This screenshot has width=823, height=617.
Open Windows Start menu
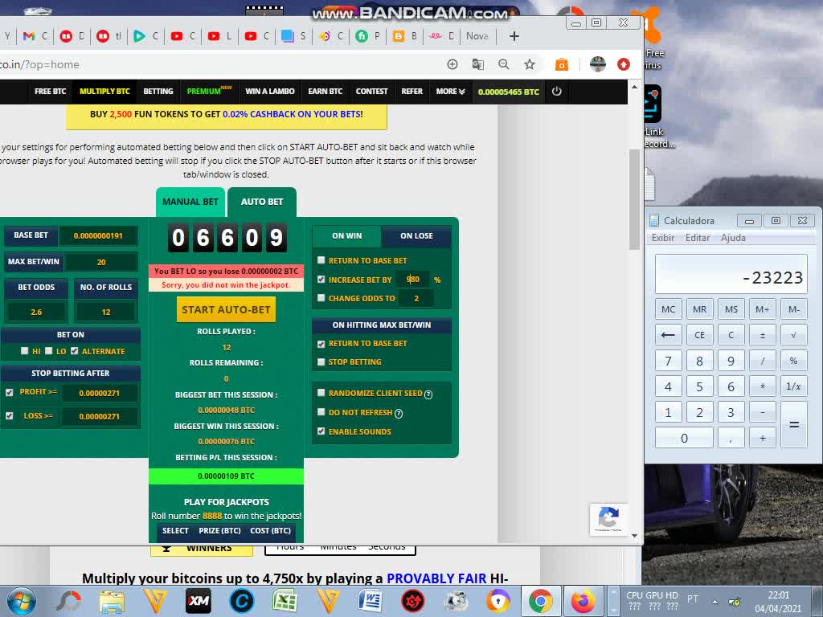pos(22,601)
